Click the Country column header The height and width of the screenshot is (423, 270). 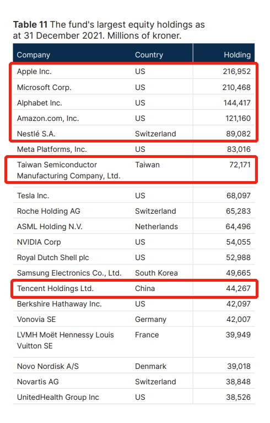(x=149, y=55)
